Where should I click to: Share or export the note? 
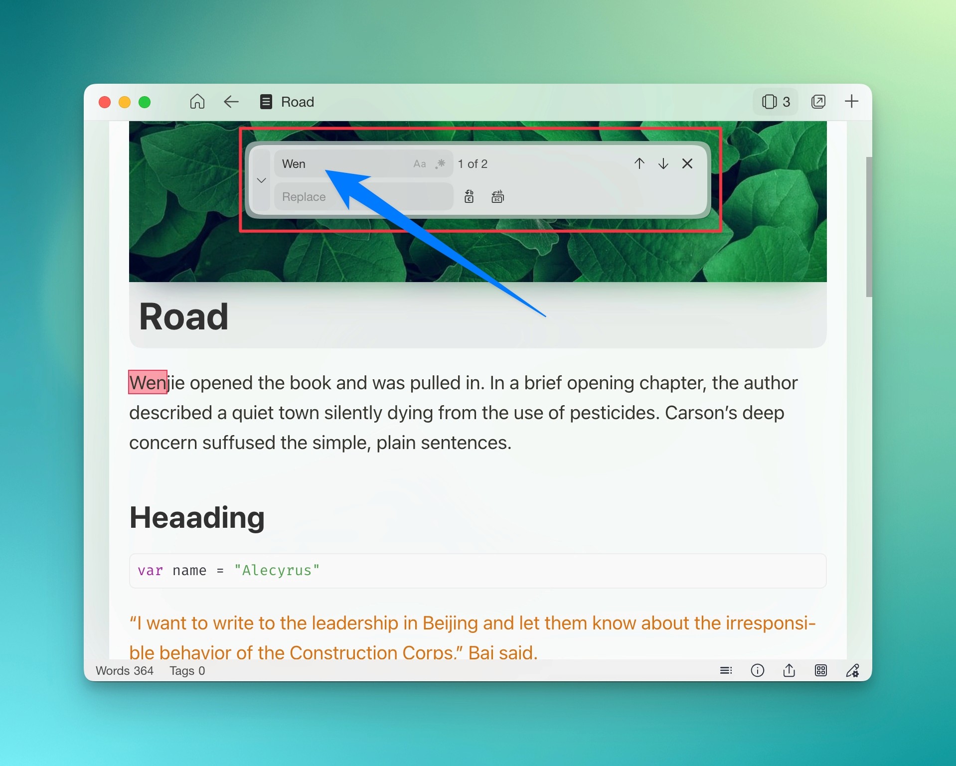[x=789, y=670]
